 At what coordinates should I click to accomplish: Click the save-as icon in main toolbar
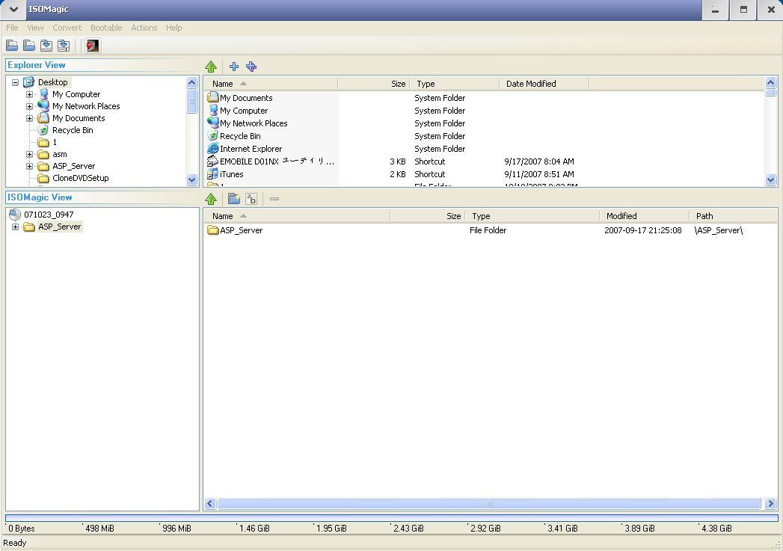coord(64,46)
